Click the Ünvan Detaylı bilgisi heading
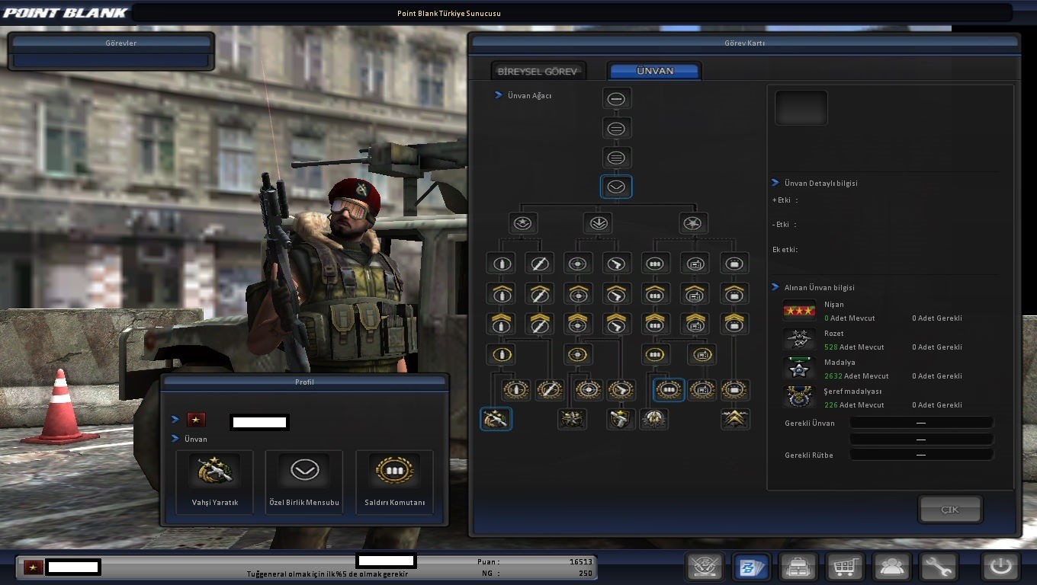 tap(821, 184)
